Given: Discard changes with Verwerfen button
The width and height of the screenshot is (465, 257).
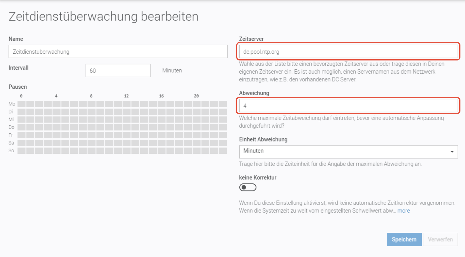Looking at the screenshot, I should 440,240.
